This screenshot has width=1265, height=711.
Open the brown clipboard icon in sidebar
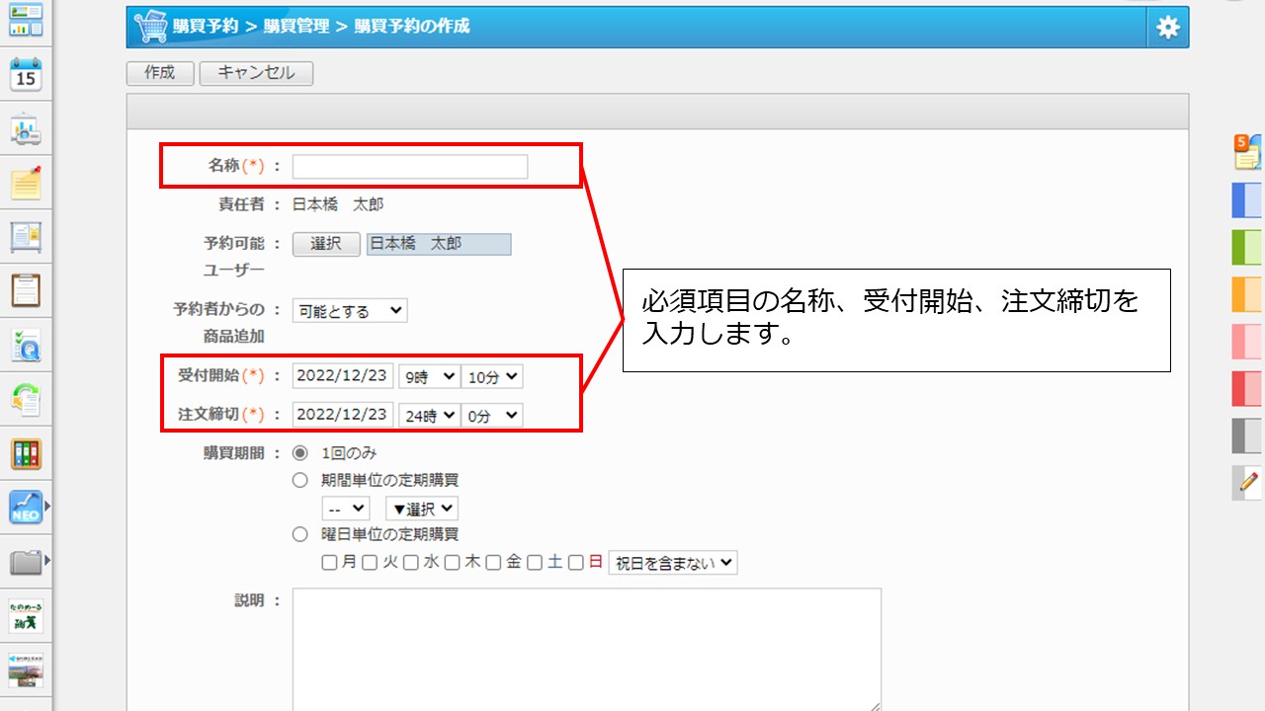coord(26,290)
